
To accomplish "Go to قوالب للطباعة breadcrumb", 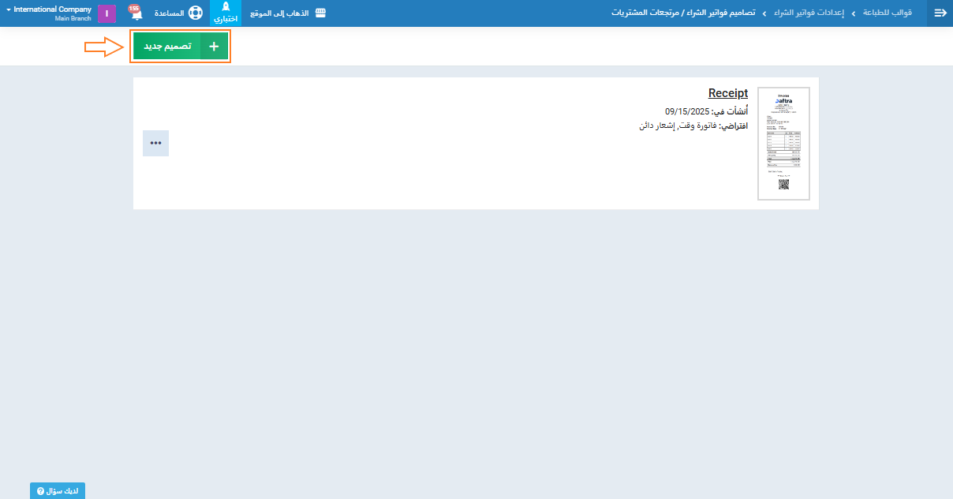I will [888, 13].
